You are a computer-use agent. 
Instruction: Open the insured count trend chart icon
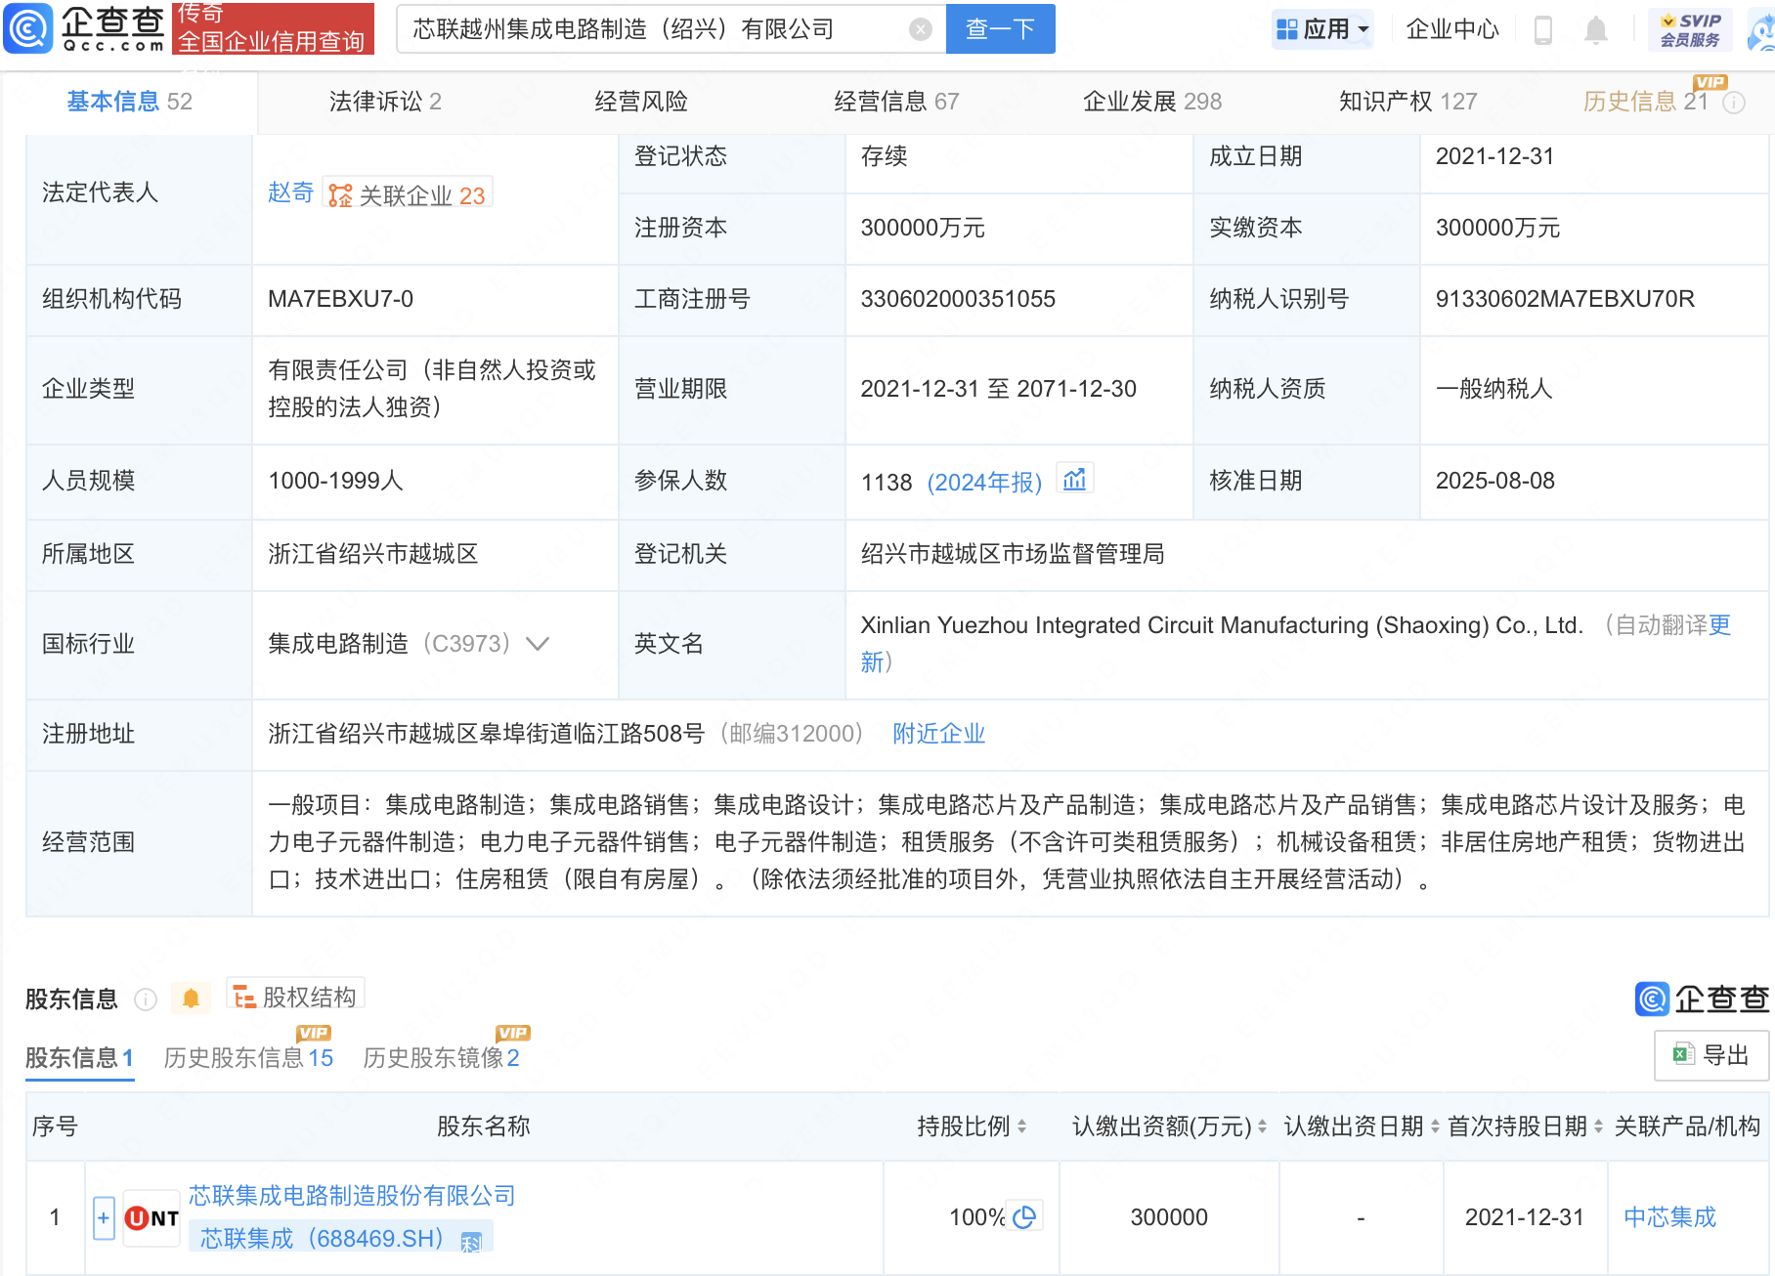[1074, 480]
